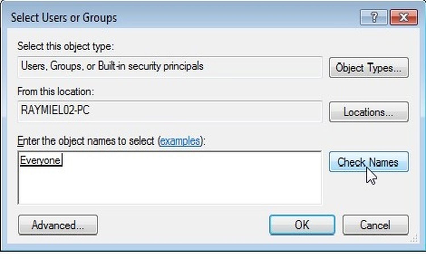Open the Object Types dialog
This screenshot has width=426, height=259.
369,68
